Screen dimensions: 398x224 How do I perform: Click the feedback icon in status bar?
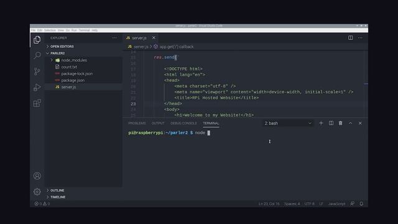click(x=353, y=203)
